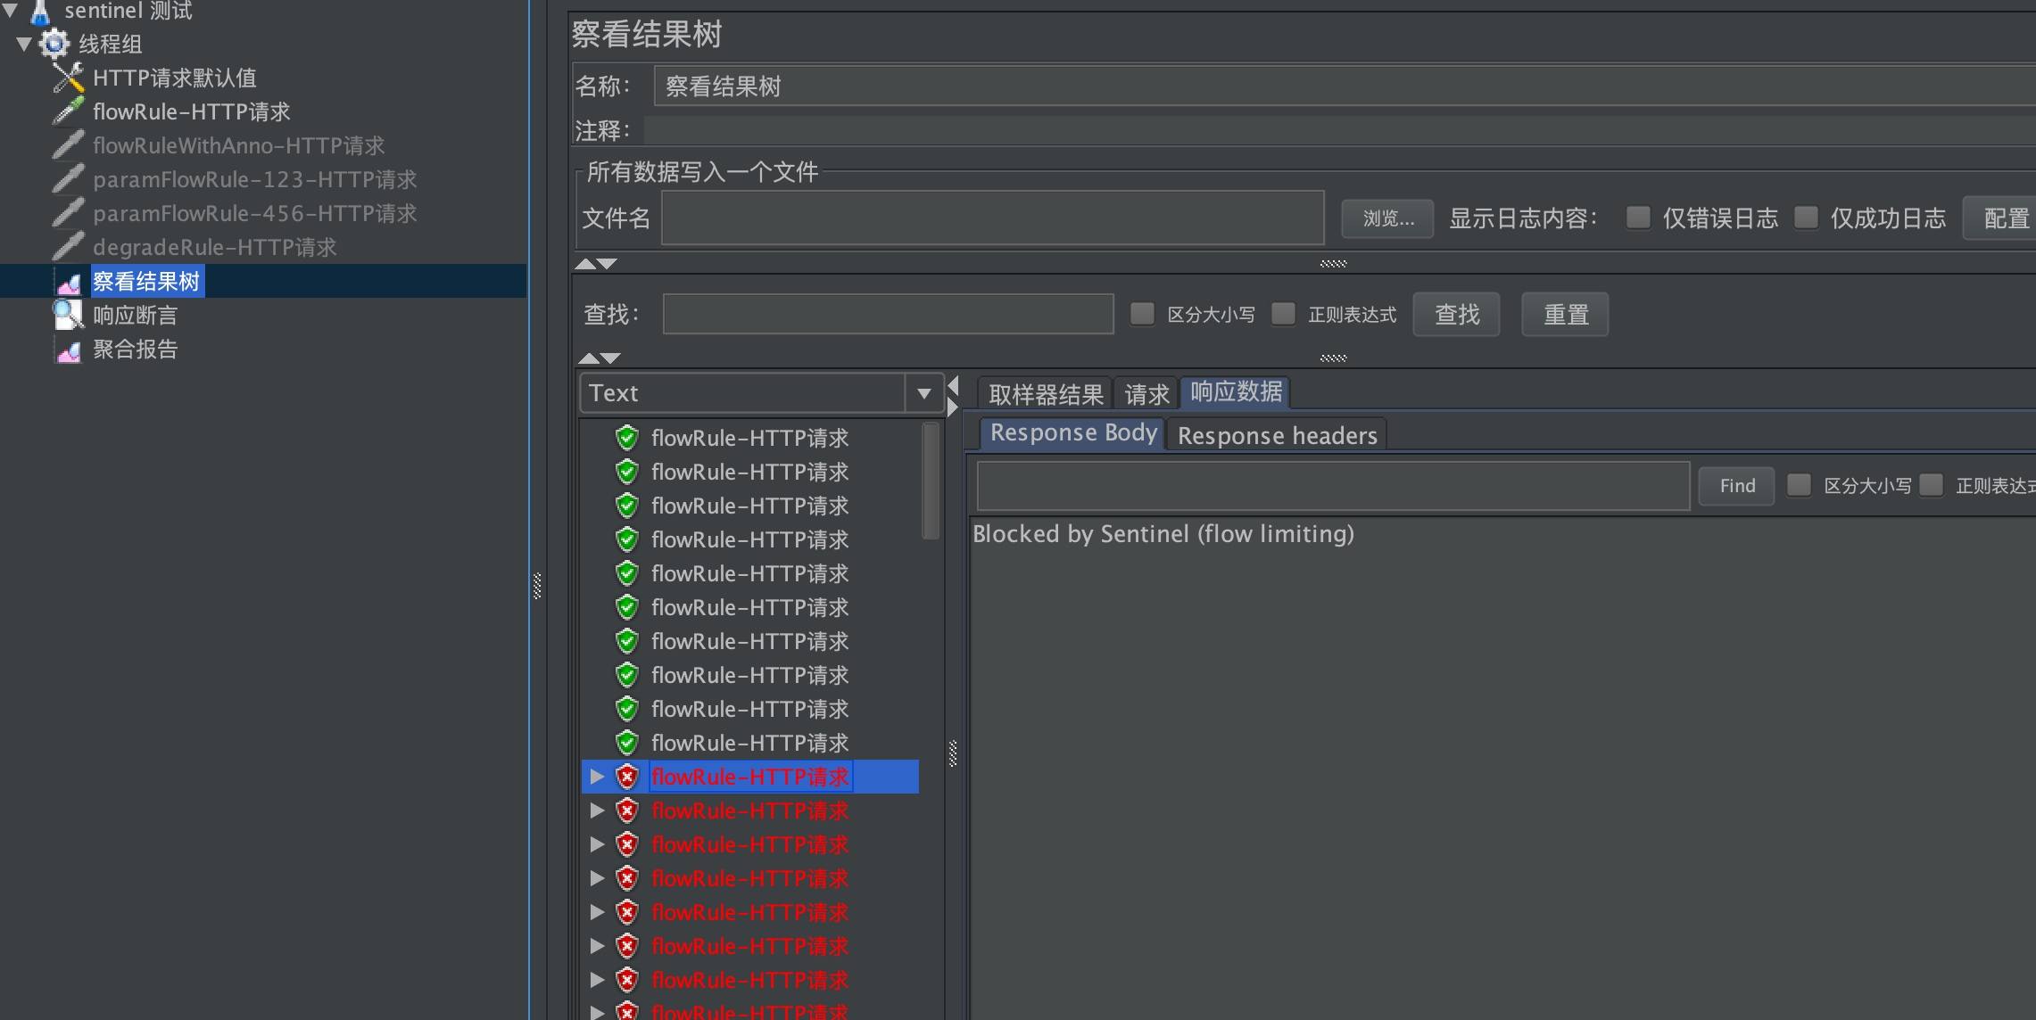Click the sentinel test plan flask icon
The width and height of the screenshot is (2036, 1020).
40,12
